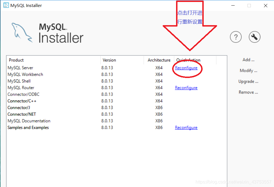The height and width of the screenshot is (187, 274).
Task: Close the MySQL Installer window
Action: tap(266, 5)
